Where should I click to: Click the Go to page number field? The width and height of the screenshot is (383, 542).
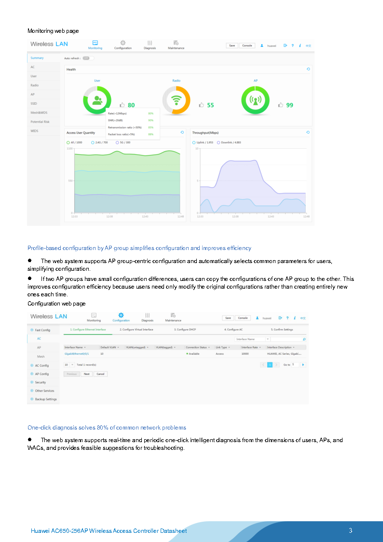[295, 364]
